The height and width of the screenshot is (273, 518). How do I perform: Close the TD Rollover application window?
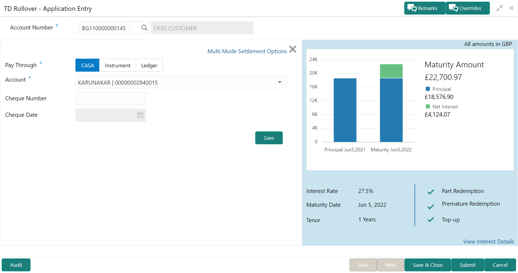512,8
